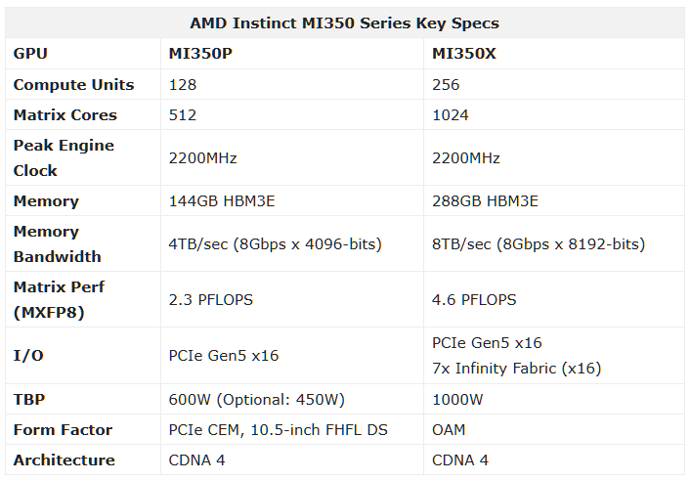Click the 2.3 PFLOPS cell
The height and width of the screenshot is (481, 691).
click(x=211, y=300)
